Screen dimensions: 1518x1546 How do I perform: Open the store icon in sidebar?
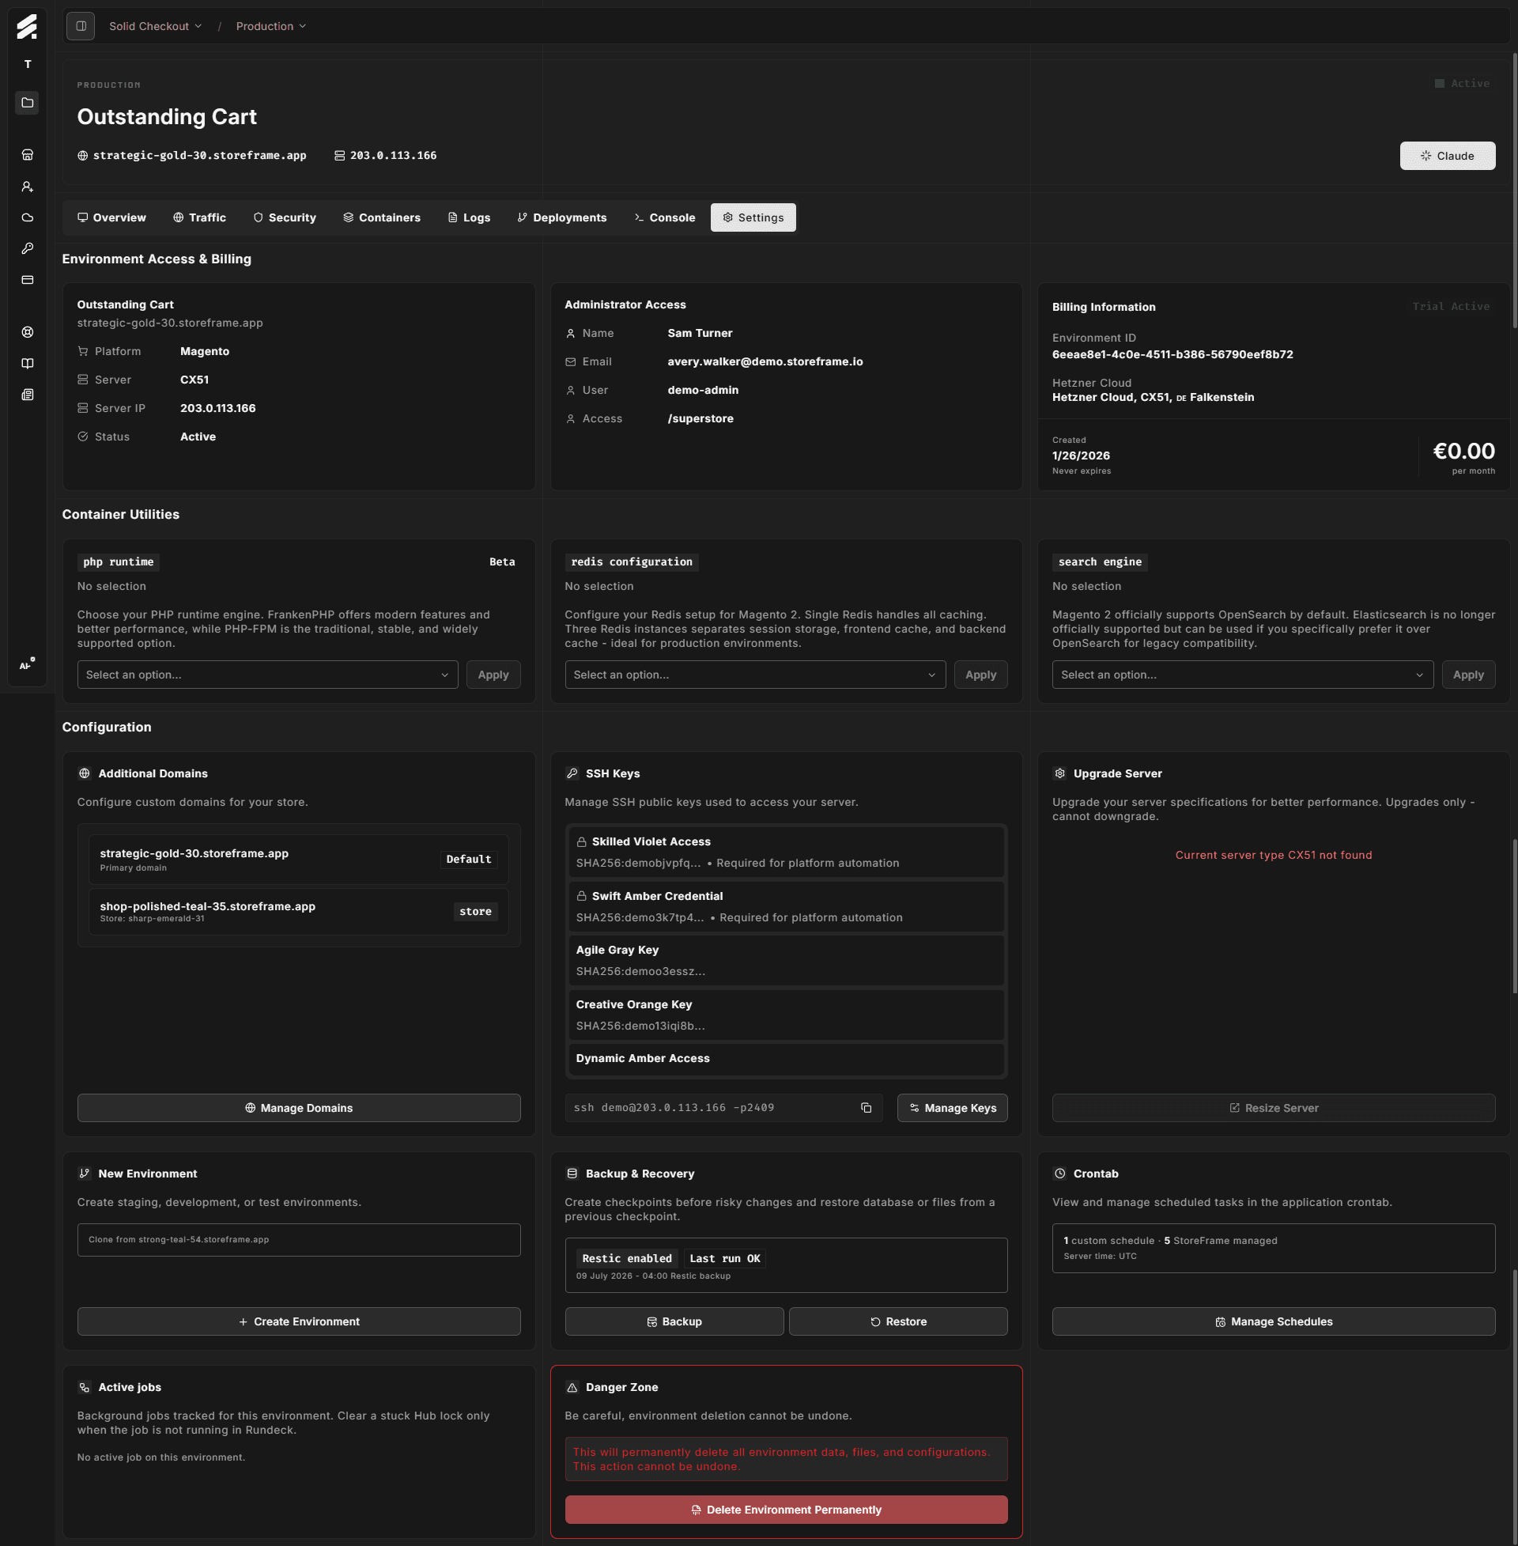click(27, 155)
